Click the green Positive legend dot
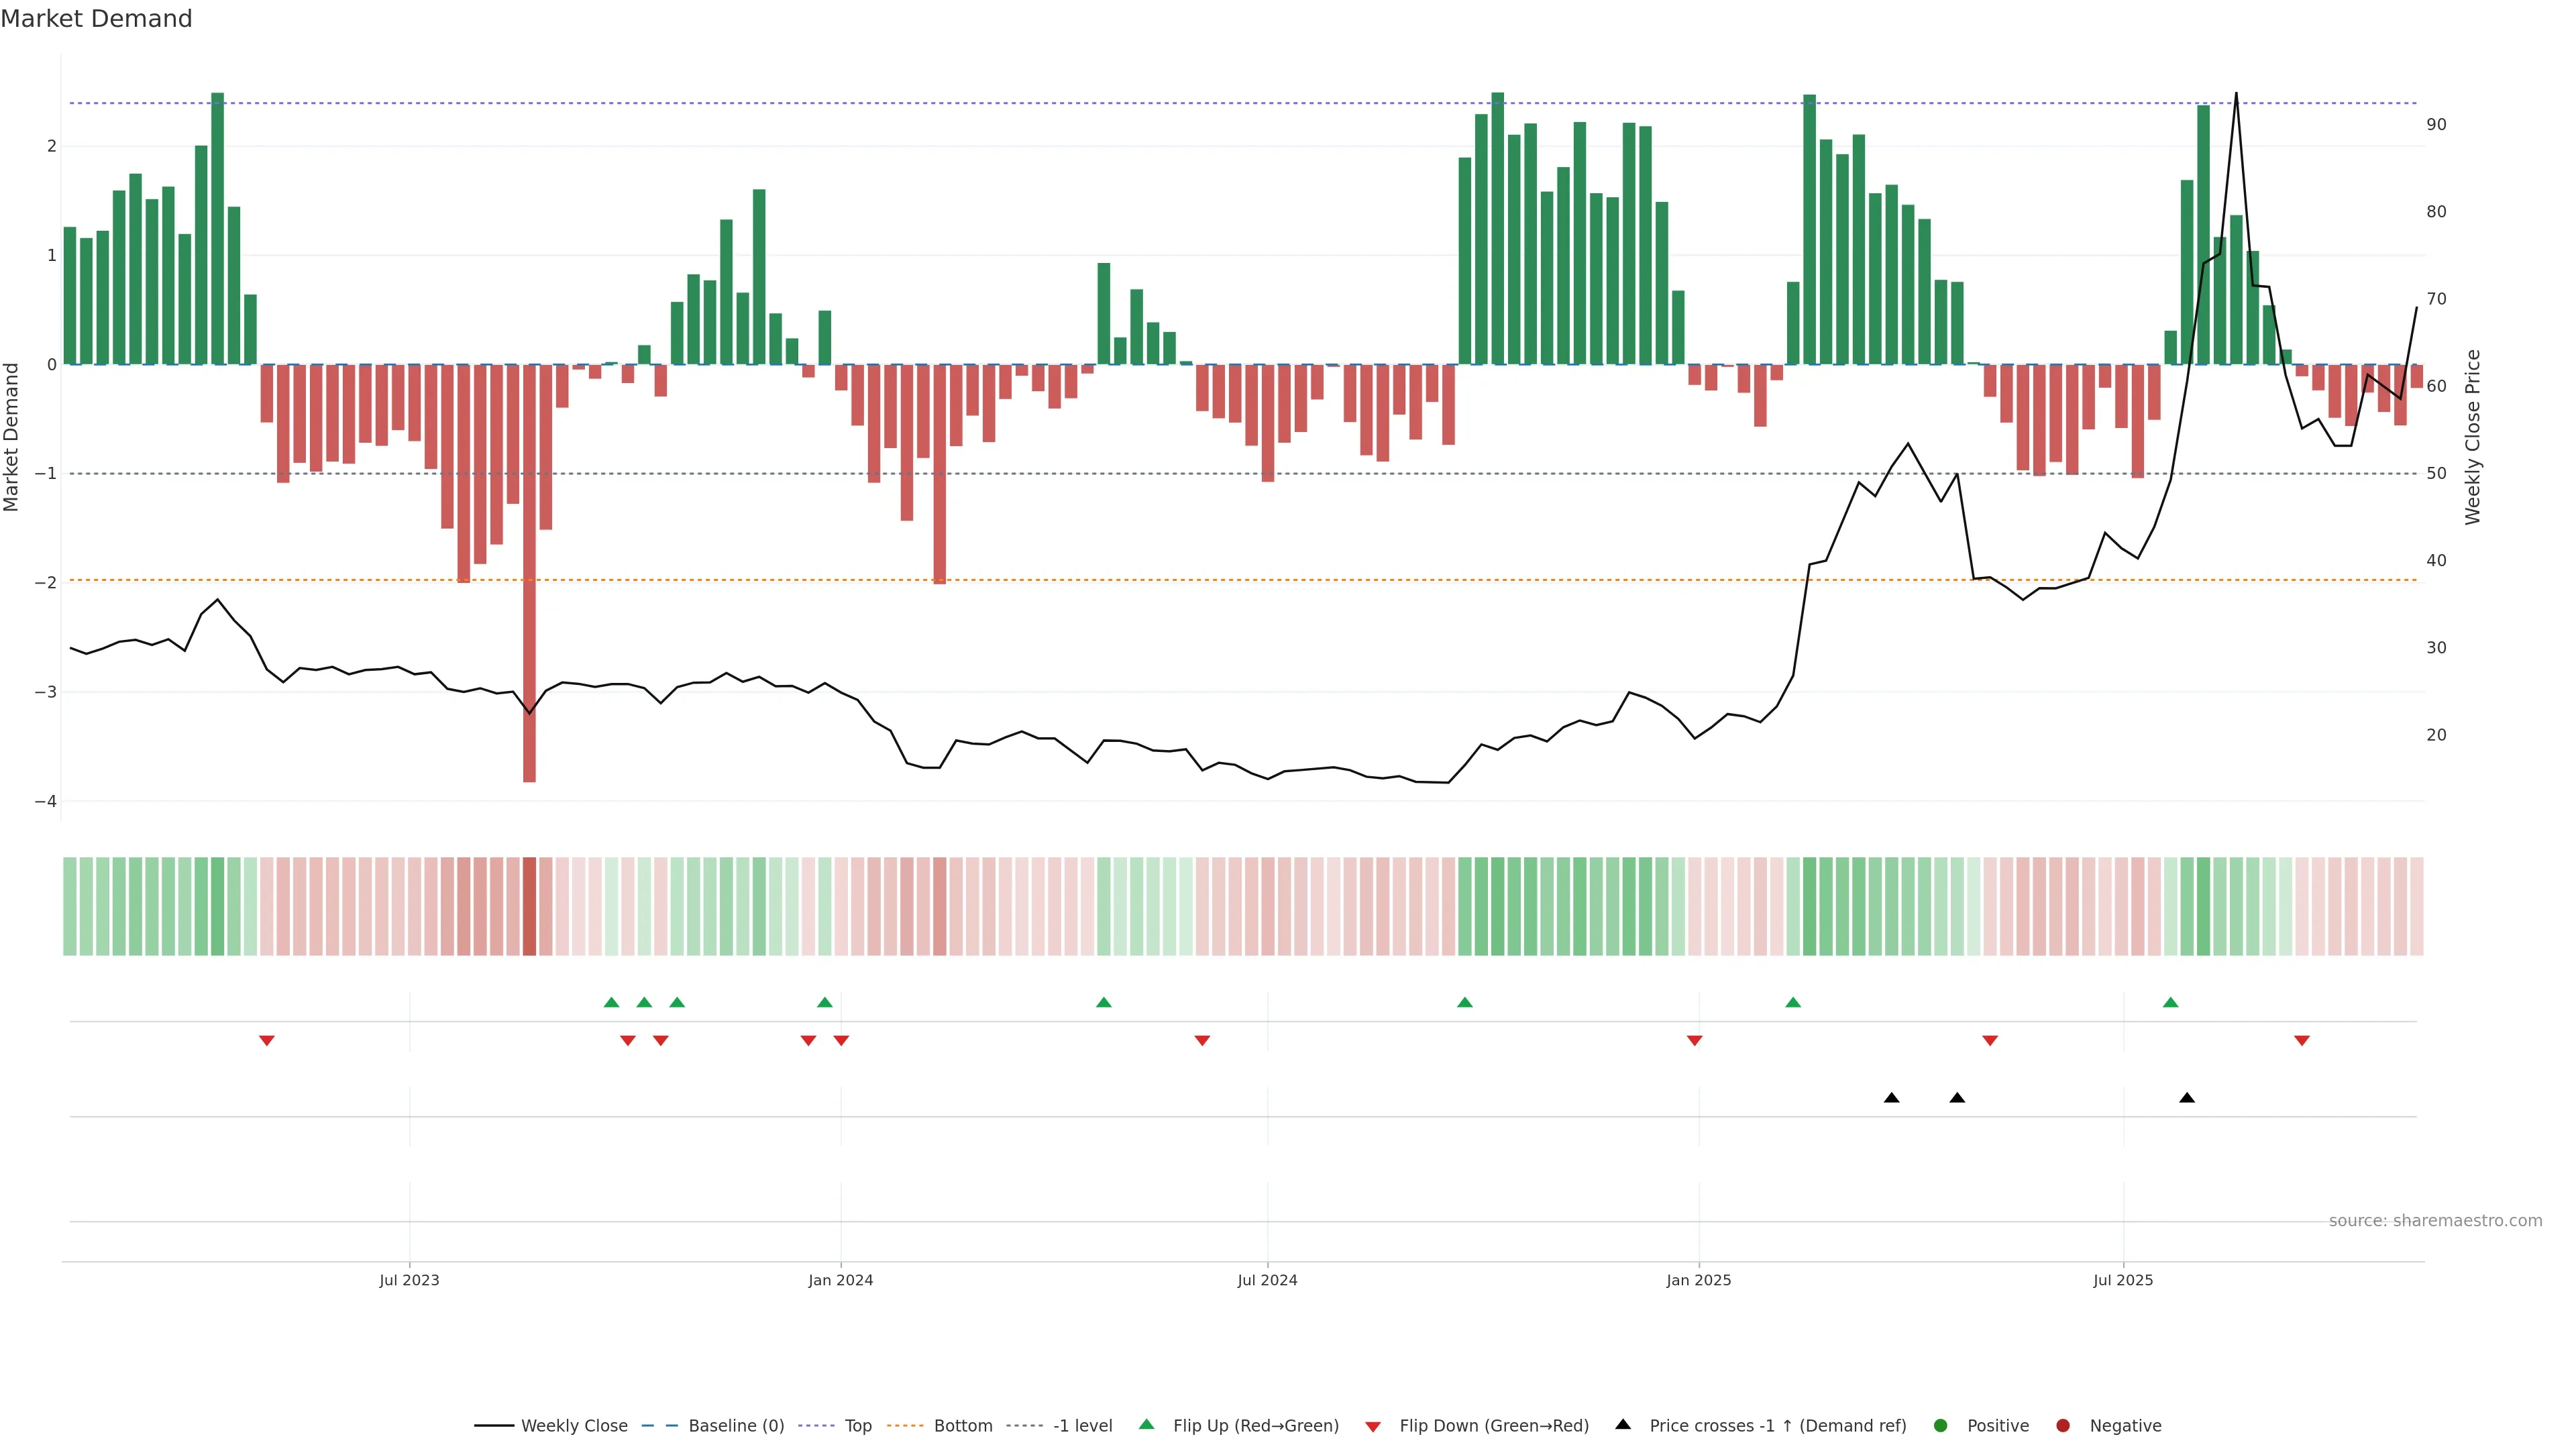The image size is (2576, 1449). pyautogui.click(x=1941, y=1425)
